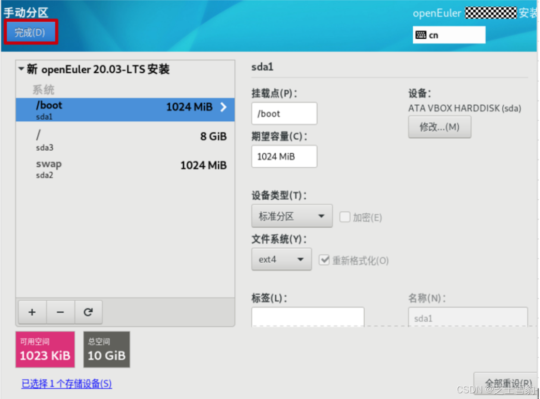This screenshot has height=399, width=540.
Task: Click the reload storage configuration button
Action: (88, 312)
